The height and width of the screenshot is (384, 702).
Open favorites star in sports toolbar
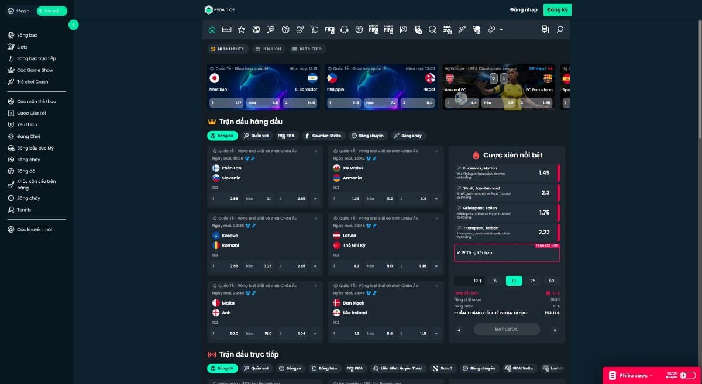[x=241, y=29]
